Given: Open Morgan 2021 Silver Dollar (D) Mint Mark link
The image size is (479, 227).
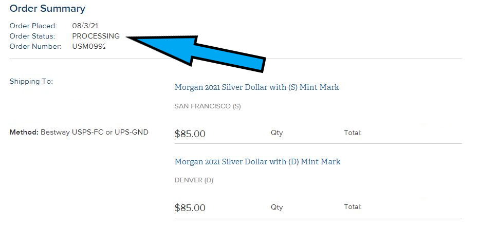Looking at the screenshot, I should pyautogui.click(x=257, y=162).
